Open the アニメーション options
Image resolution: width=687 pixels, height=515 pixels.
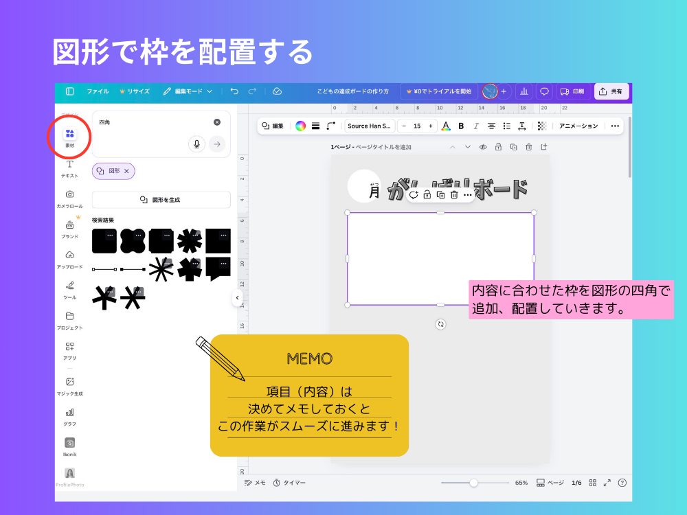(579, 126)
